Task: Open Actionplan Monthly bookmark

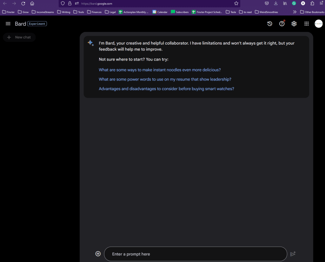Action: tap(134, 12)
